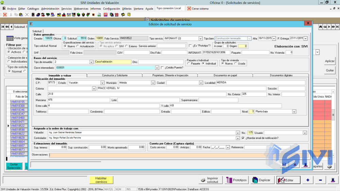The height and width of the screenshot is (191, 340).
Task: Click the blue minus remove button at the bottom
Action: (321, 180)
